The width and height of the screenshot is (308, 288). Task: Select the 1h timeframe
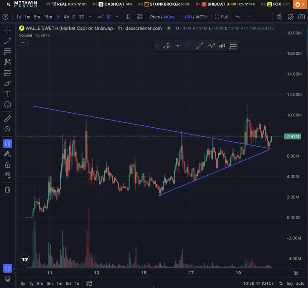[58, 17]
